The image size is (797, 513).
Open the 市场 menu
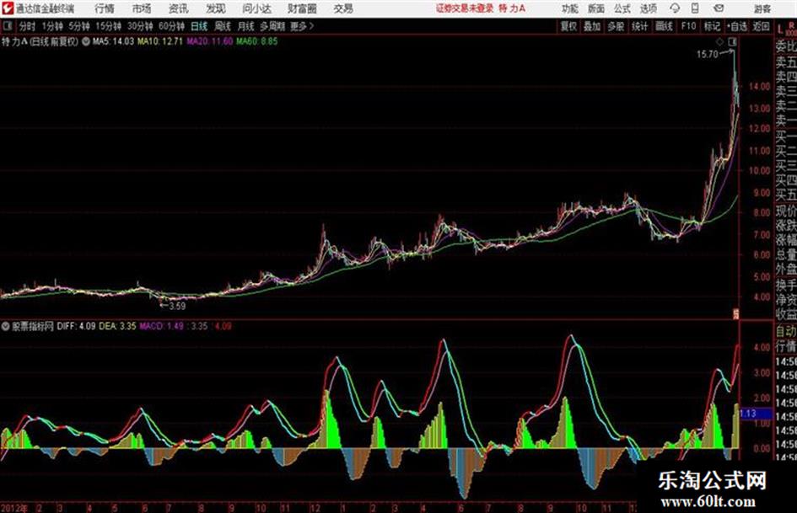pyautogui.click(x=142, y=8)
